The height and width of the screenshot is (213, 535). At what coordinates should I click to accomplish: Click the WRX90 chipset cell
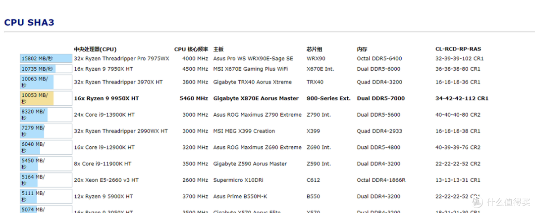tap(316, 58)
